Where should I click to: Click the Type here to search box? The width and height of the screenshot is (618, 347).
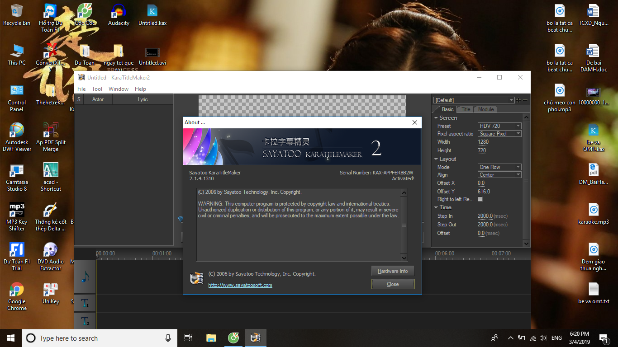click(99, 338)
